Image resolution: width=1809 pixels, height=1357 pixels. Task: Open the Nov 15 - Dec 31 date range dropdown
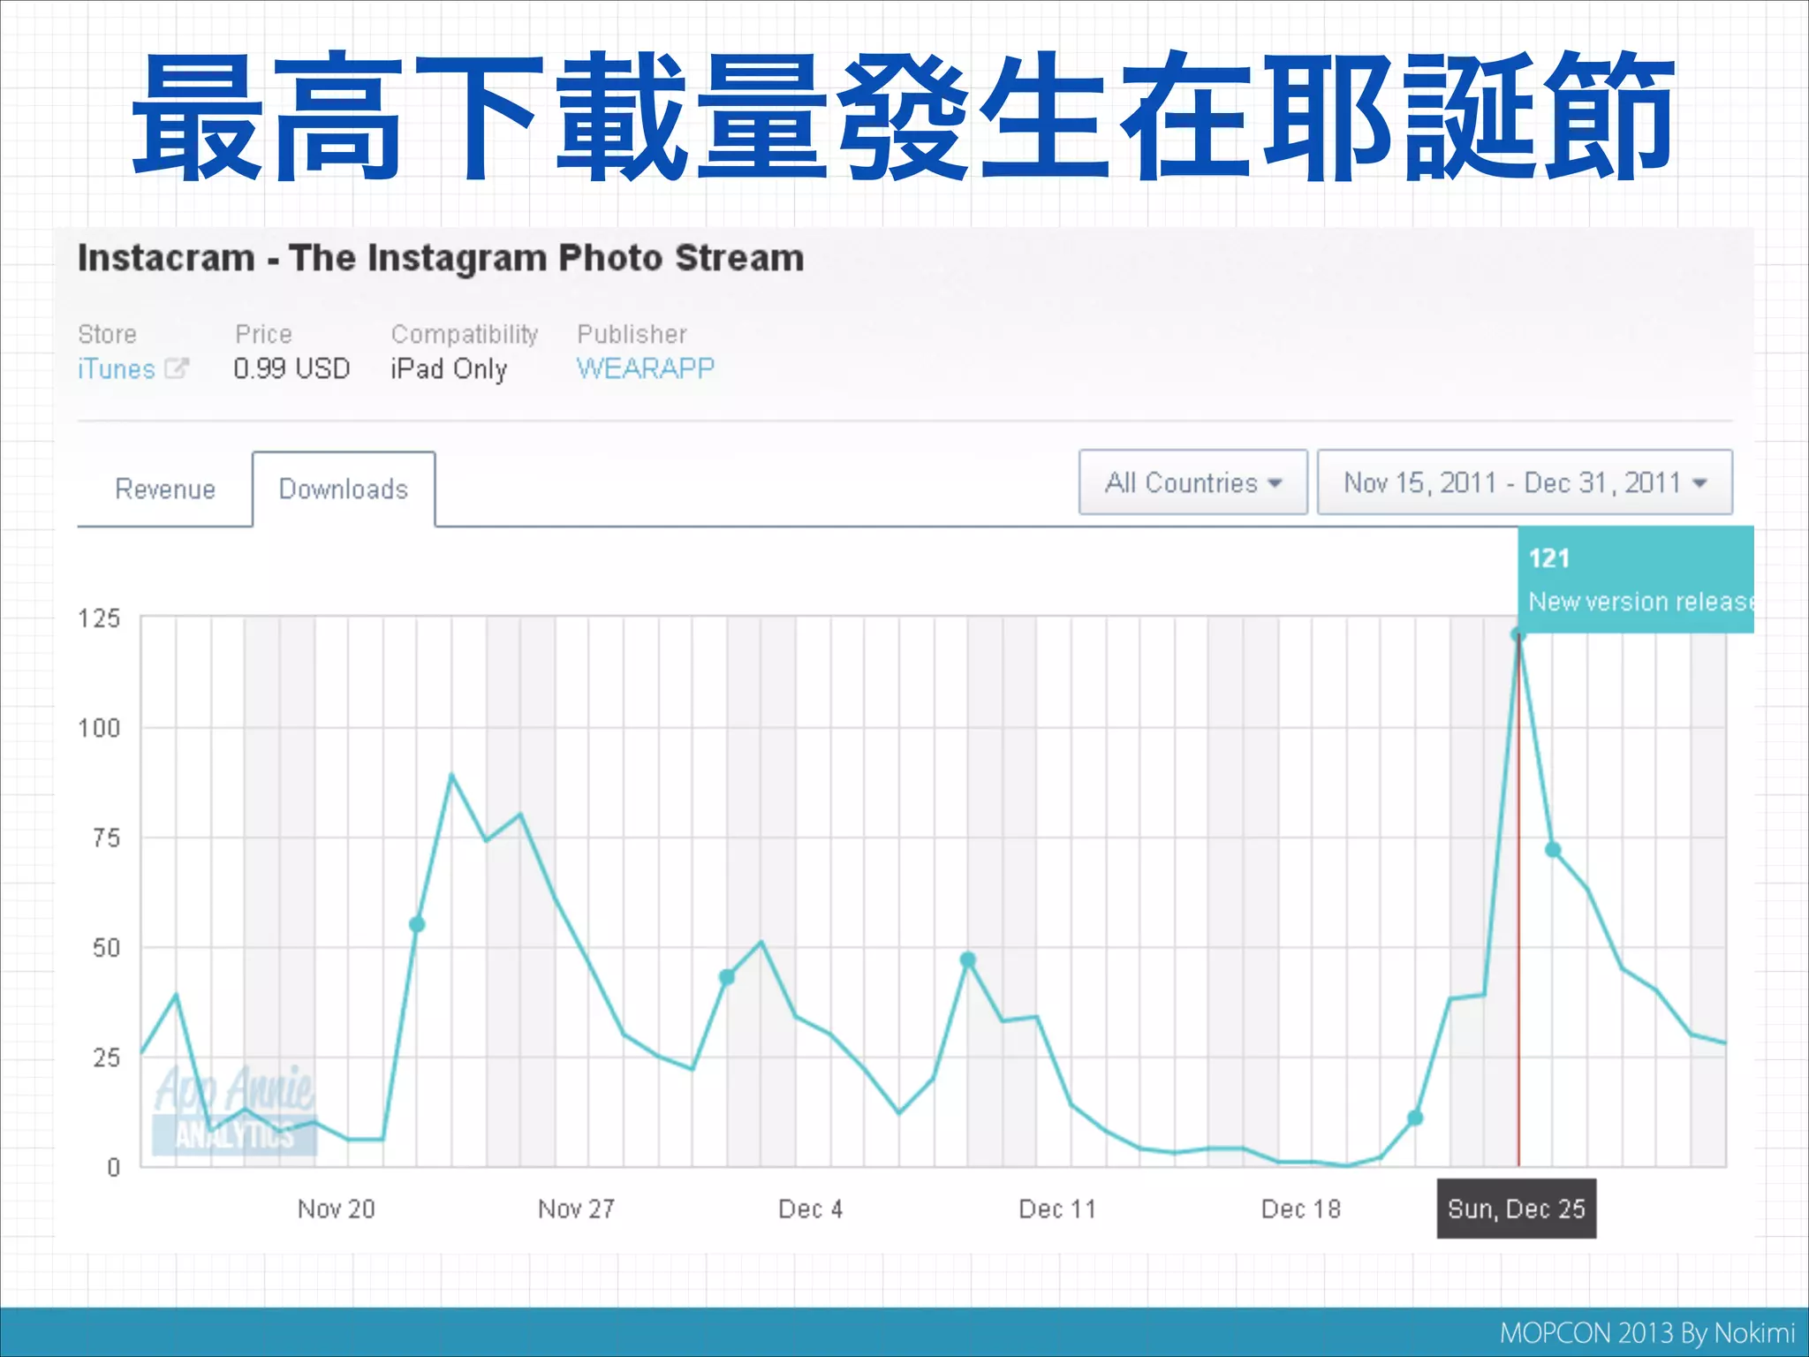1524,482
